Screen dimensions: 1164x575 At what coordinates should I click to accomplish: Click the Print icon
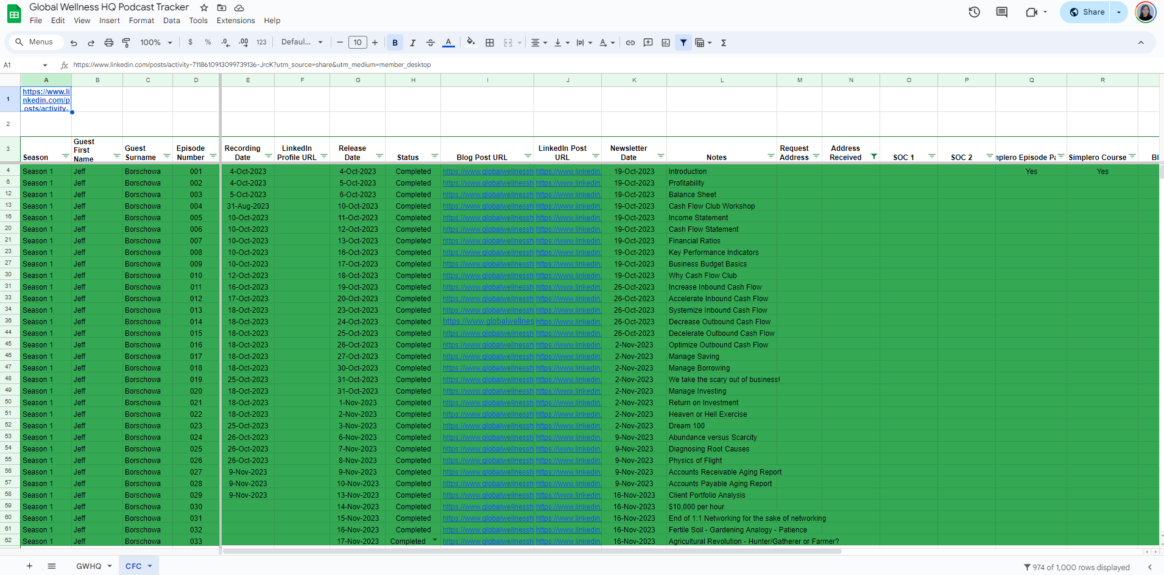pyautogui.click(x=109, y=43)
